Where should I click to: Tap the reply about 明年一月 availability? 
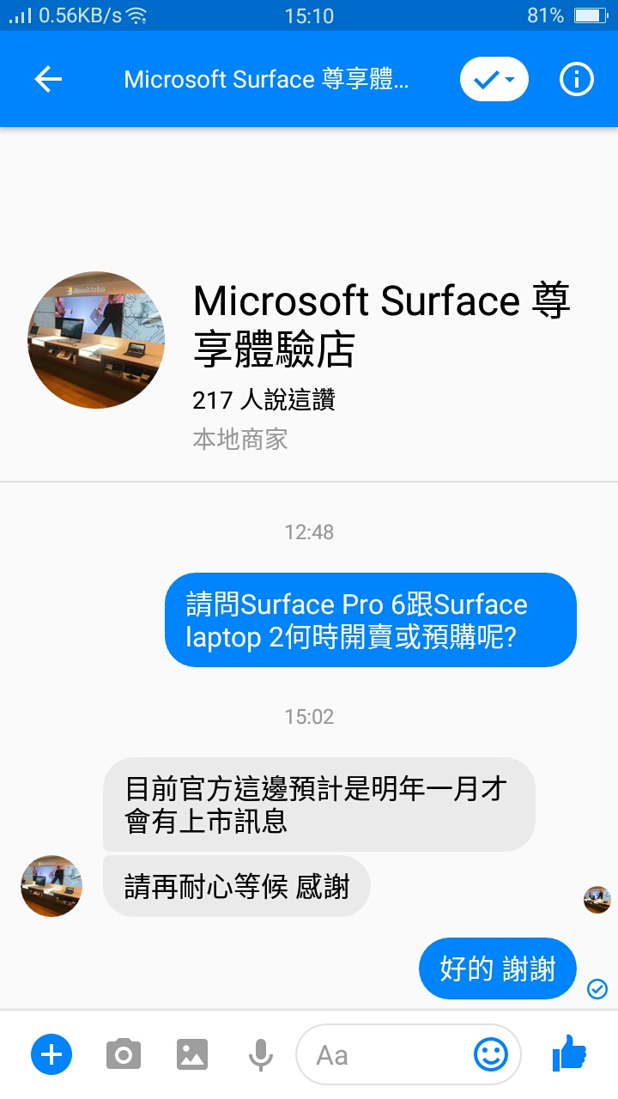(x=319, y=805)
